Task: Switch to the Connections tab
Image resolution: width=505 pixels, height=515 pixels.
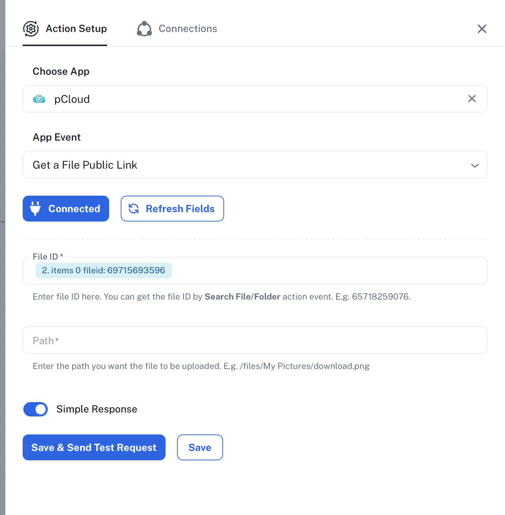Action: 187,29
